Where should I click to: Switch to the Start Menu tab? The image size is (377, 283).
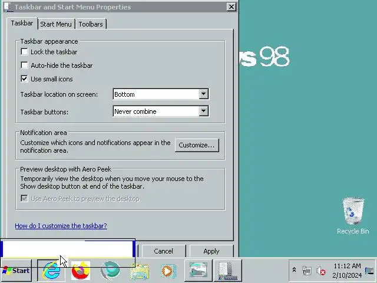pyautogui.click(x=56, y=24)
